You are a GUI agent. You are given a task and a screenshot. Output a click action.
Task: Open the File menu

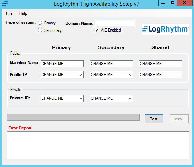(x=9, y=13)
